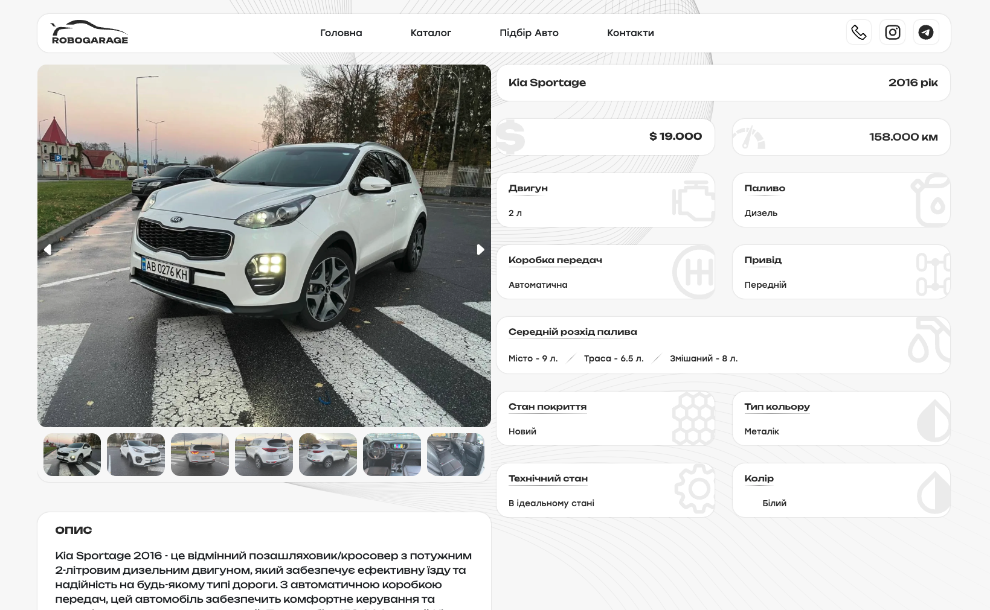The width and height of the screenshot is (990, 610).
Task: Select the first thumbnail of the front view
Action: coord(72,454)
